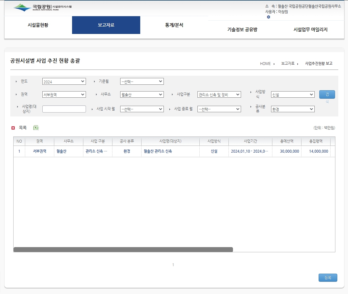348x294 pixels.
Task: Open the settings gear icon below user name
Action: (x=268, y=17)
